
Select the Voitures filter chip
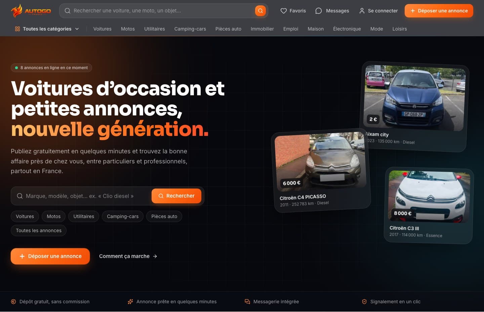pos(25,216)
